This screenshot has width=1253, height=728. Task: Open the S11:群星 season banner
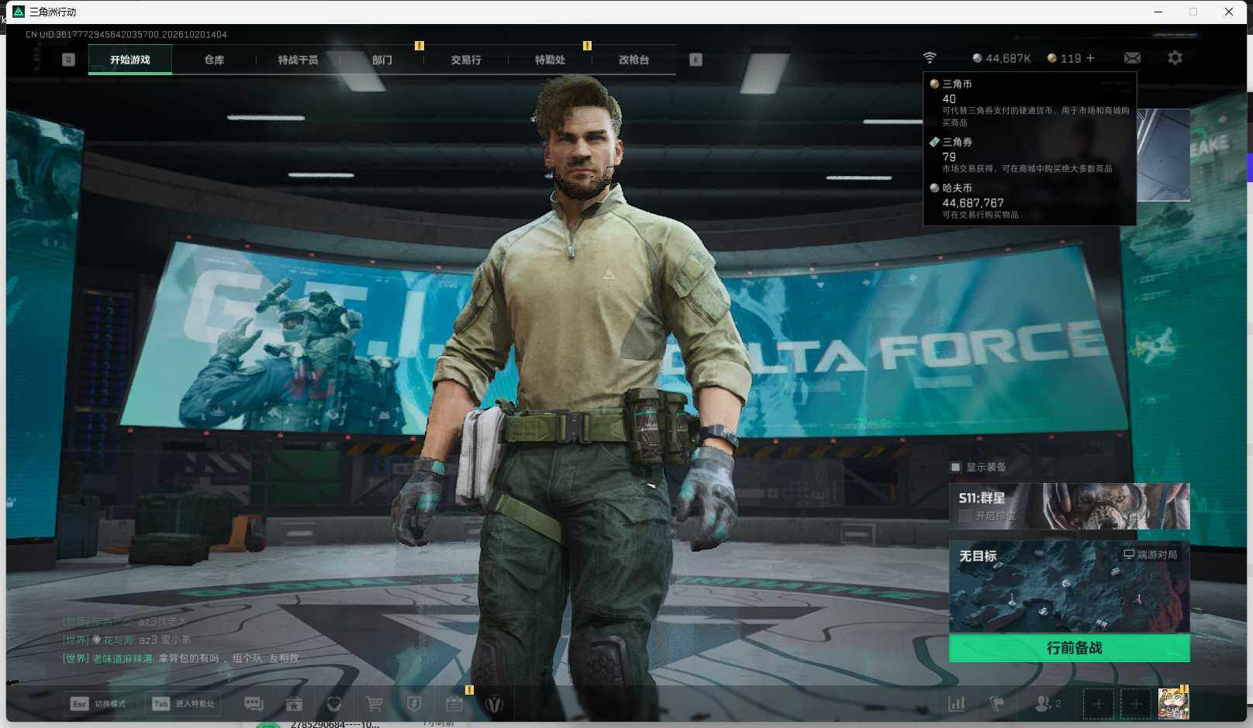(1069, 506)
